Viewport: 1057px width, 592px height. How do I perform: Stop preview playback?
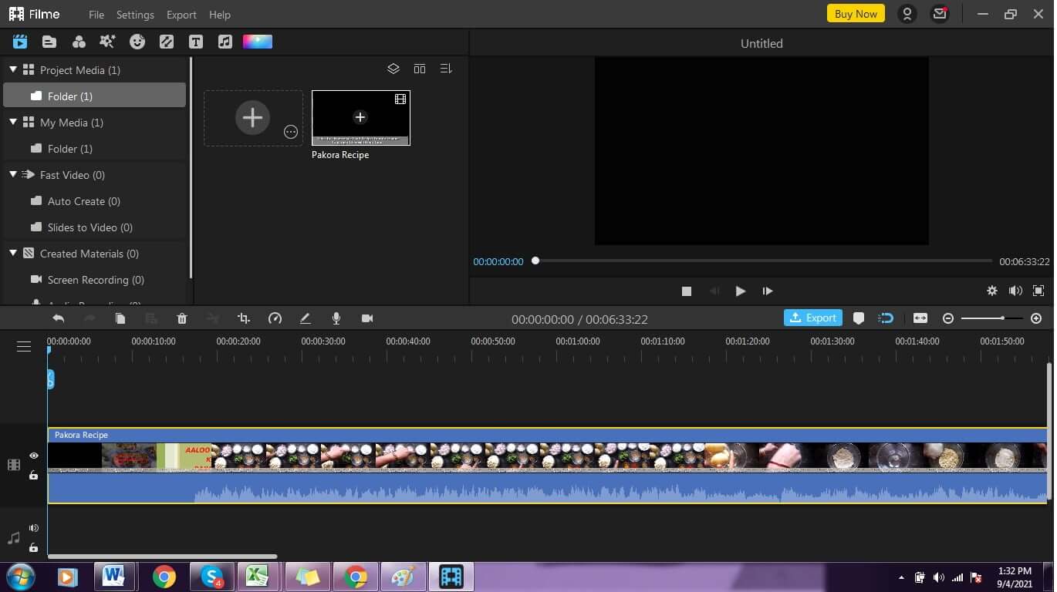tap(687, 291)
